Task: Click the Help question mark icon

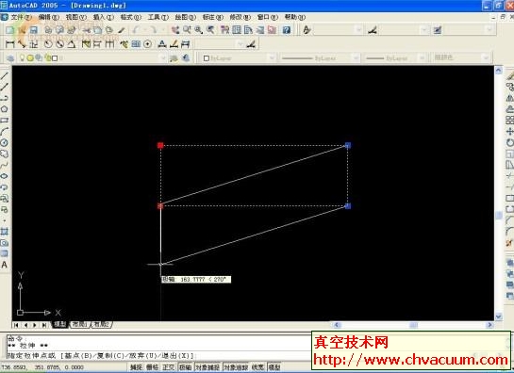Action: (287, 30)
